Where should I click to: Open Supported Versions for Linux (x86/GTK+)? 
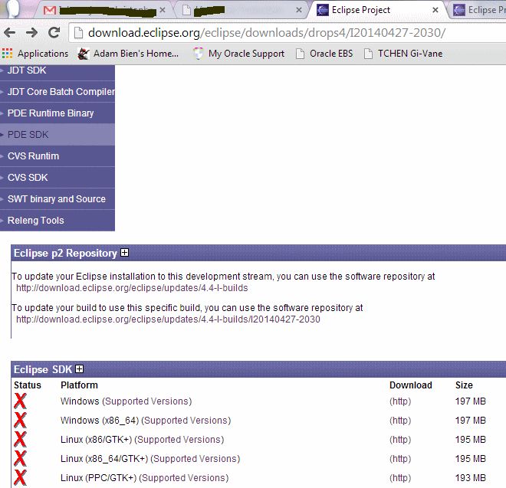click(179, 440)
